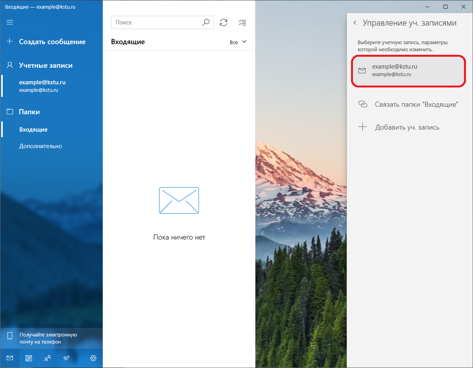Expand the 'Все' filter dropdown
The image size is (473, 368).
point(238,42)
